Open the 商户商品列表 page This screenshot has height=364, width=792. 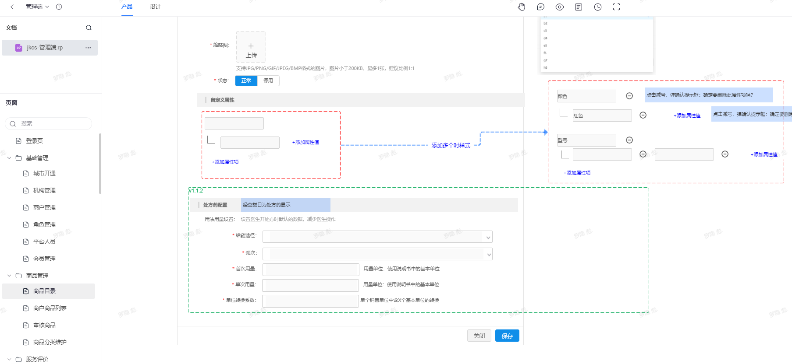(50, 308)
